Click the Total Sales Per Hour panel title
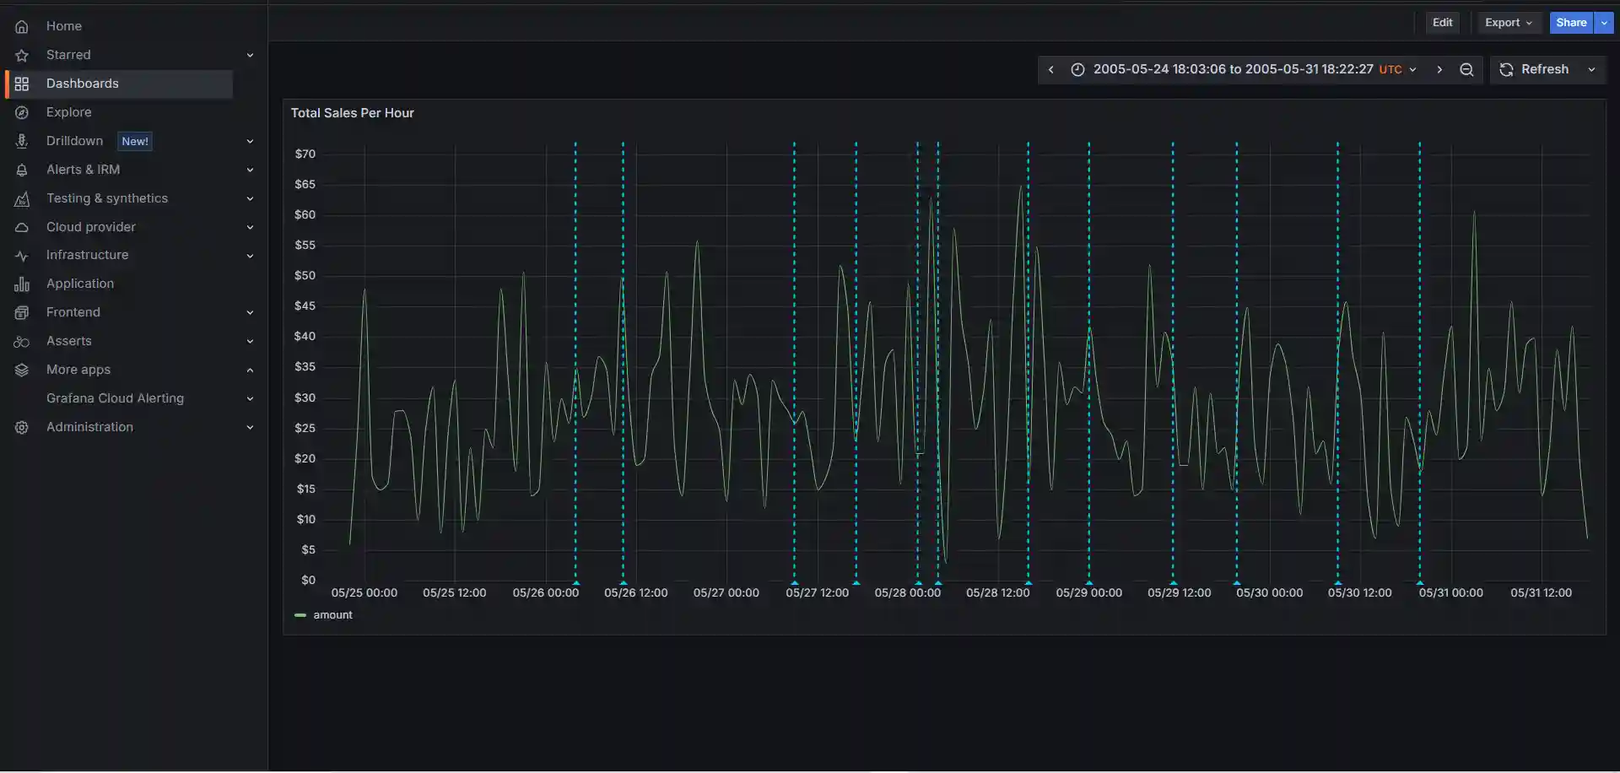Image resolution: width=1620 pixels, height=773 pixels. [353, 113]
